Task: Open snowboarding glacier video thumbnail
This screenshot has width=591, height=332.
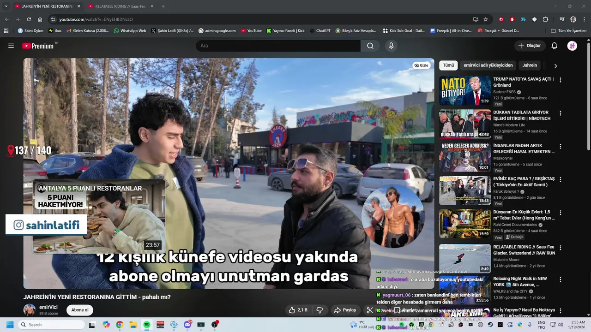Action: click(465, 258)
